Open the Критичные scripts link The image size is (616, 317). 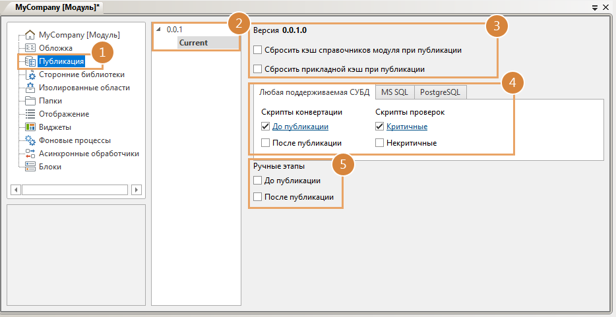pyautogui.click(x=406, y=127)
